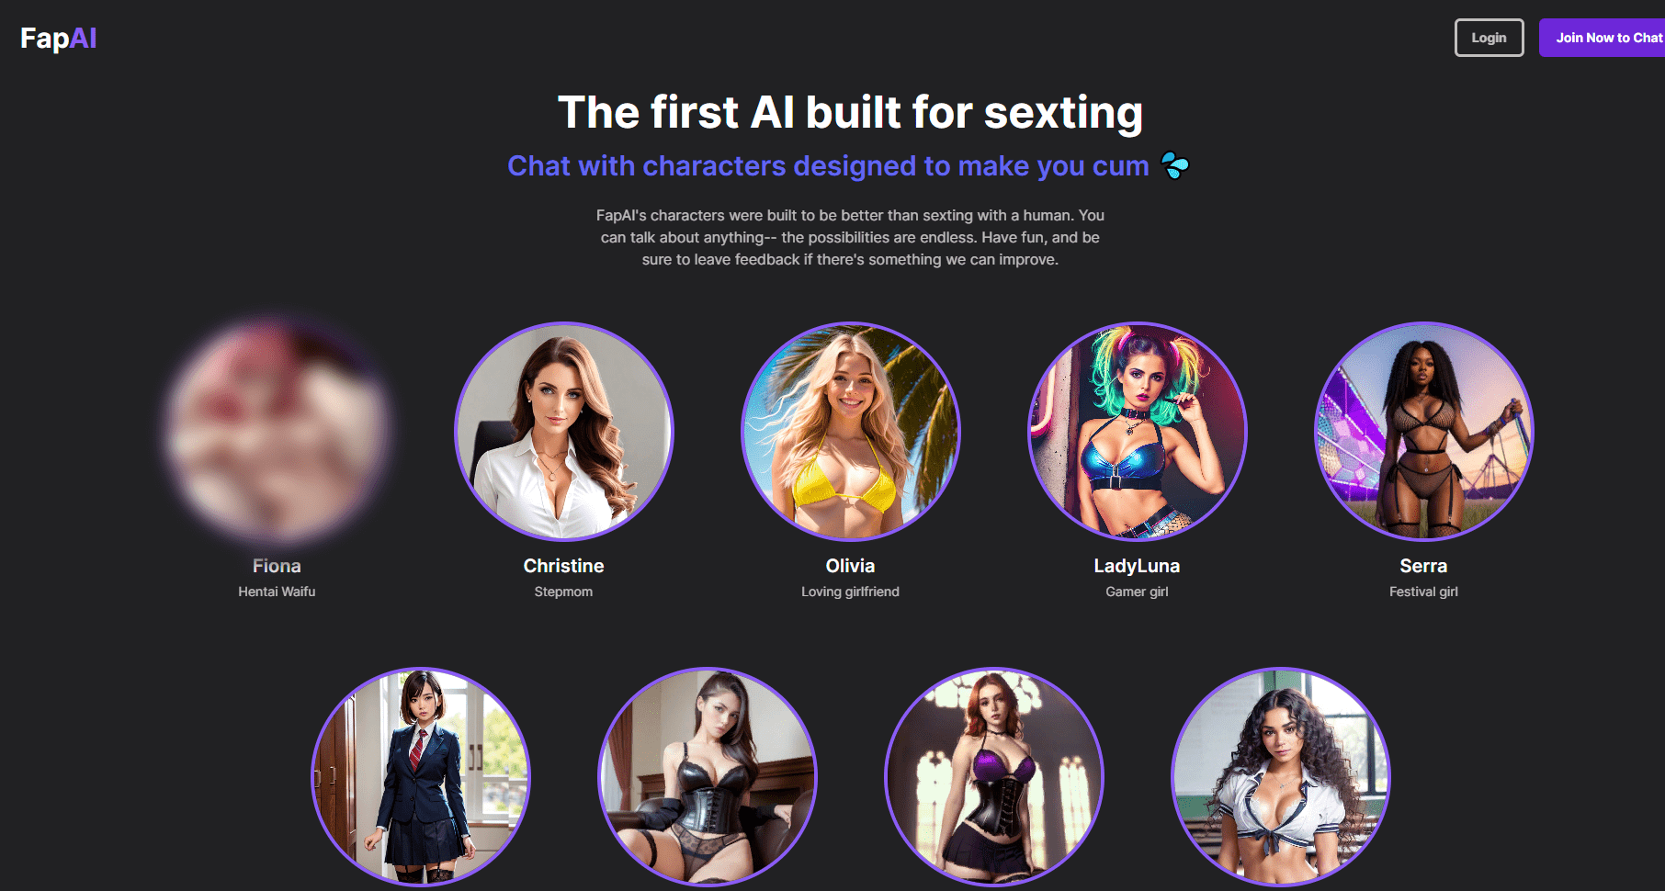Click the Login button
The height and width of the screenshot is (891, 1665).
(x=1489, y=38)
